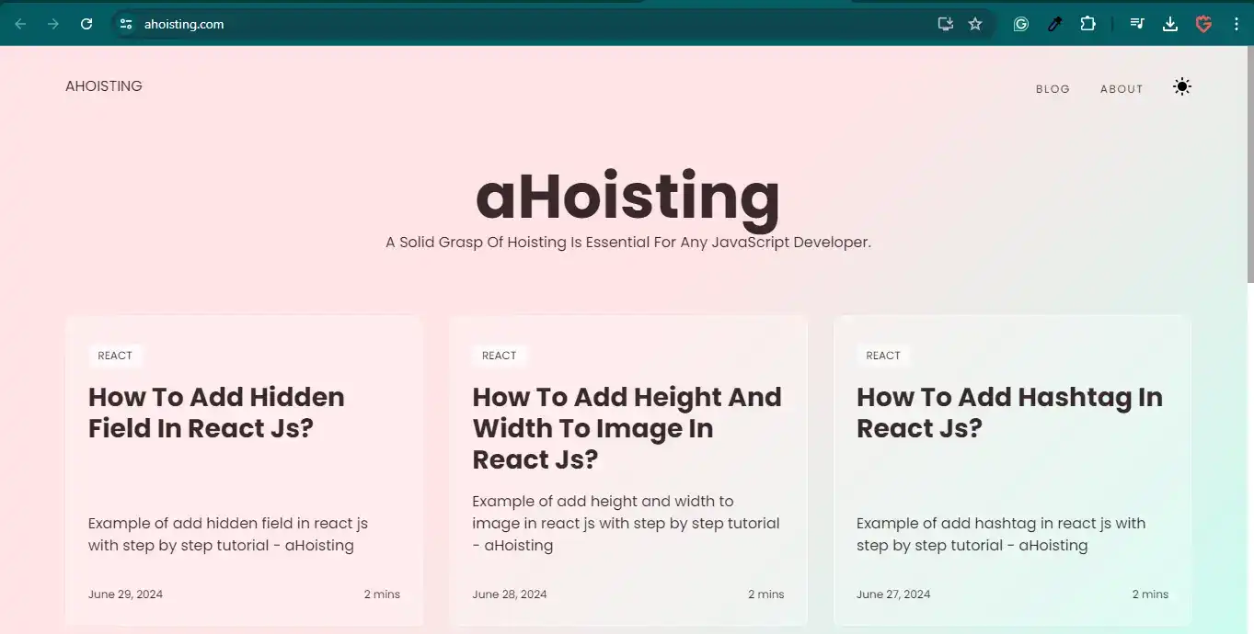Viewport: 1254px width, 634px height.
Task: Open the Extensions puzzle piece menu
Action: tap(1087, 24)
